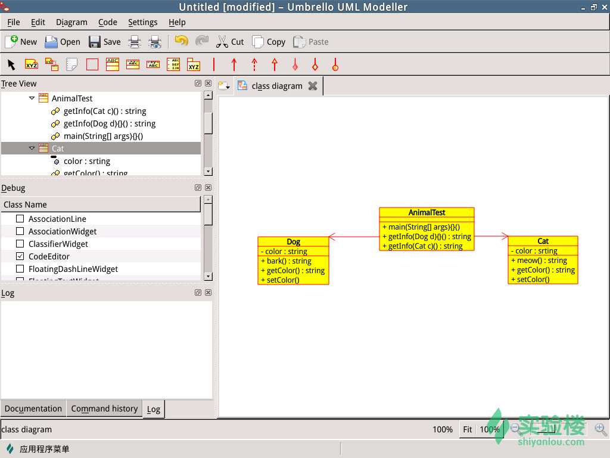Select getInfo(Cat c)() tree item

point(105,111)
